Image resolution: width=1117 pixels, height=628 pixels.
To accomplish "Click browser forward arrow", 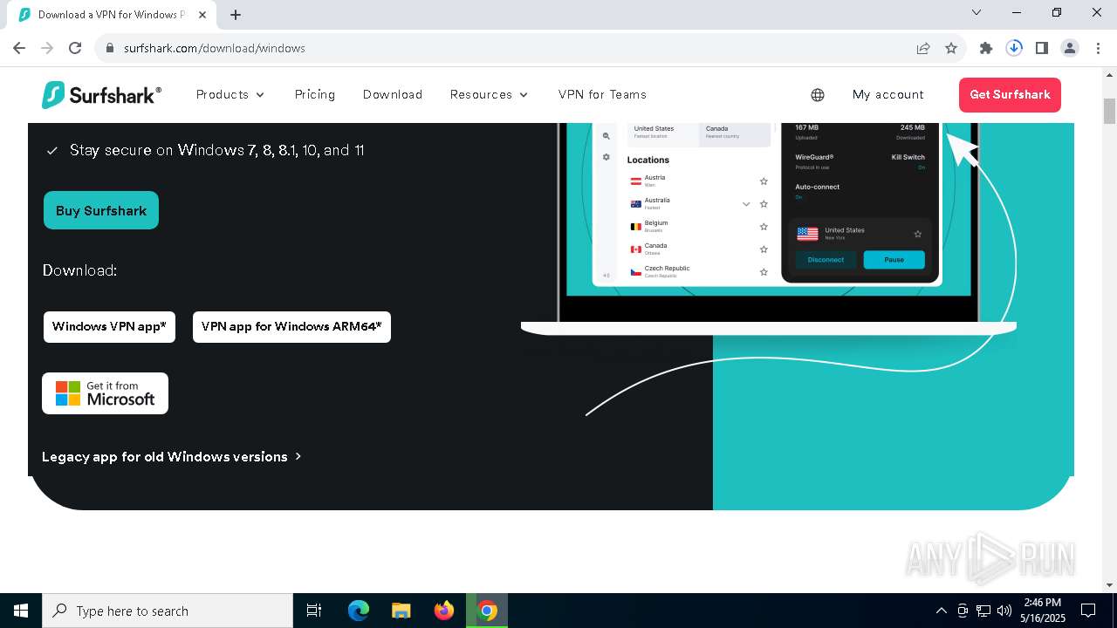I will coord(47,48).
